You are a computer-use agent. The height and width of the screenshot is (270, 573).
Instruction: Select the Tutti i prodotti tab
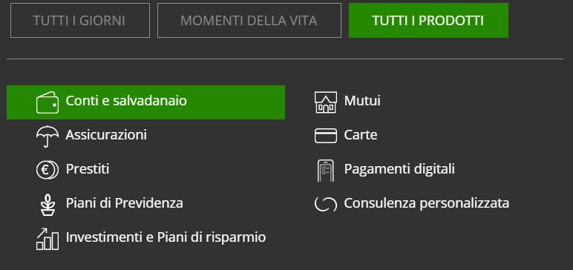coord(428,21)
